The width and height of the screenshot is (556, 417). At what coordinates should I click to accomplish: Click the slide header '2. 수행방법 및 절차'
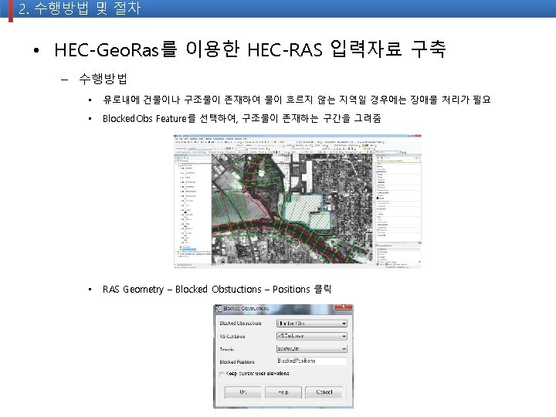80,8
